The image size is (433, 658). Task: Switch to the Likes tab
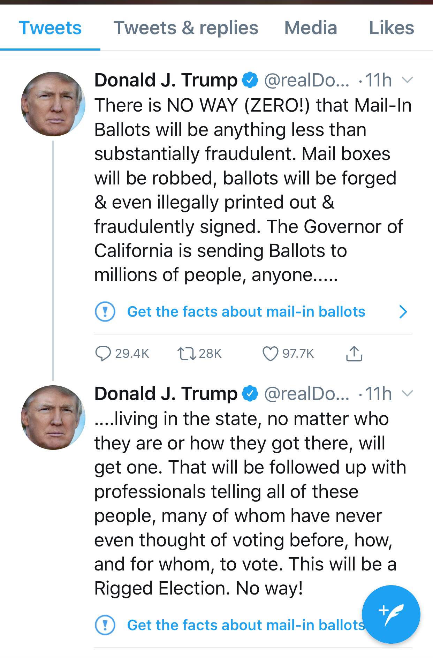pyautogui.click(x=392, y=28)
